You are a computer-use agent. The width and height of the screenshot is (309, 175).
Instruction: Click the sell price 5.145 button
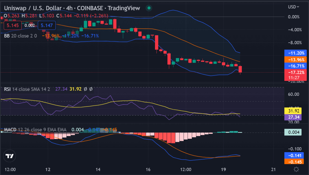click(13, 25)
